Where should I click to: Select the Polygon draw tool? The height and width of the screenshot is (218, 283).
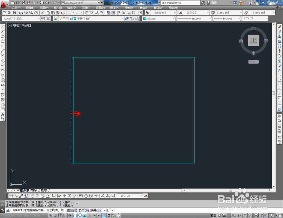pos(3,41)
